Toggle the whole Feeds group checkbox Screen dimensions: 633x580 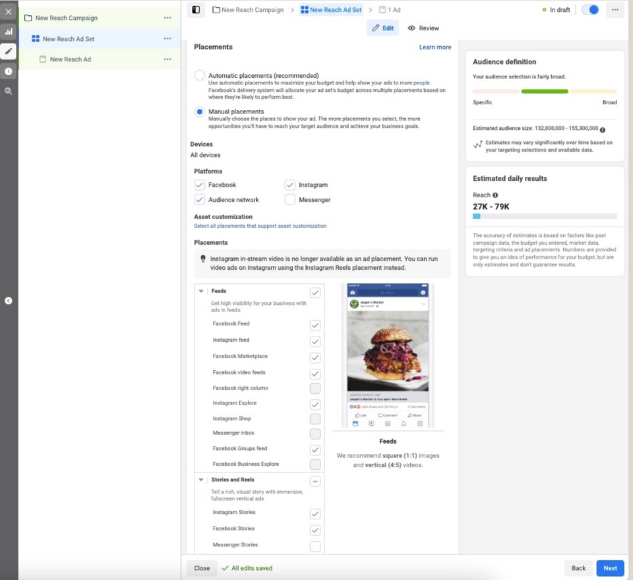pos(315,292)
